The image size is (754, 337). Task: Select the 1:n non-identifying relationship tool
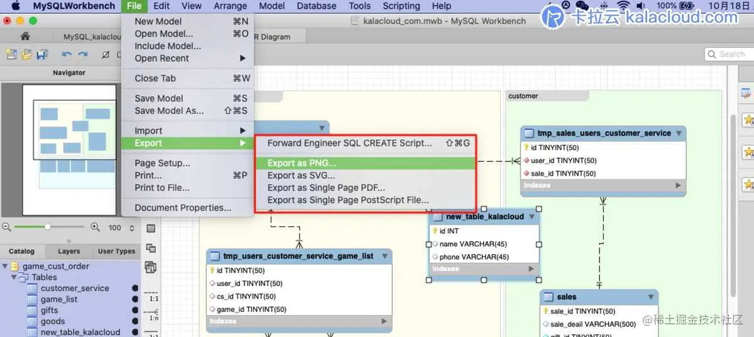(x=151, y=316)
